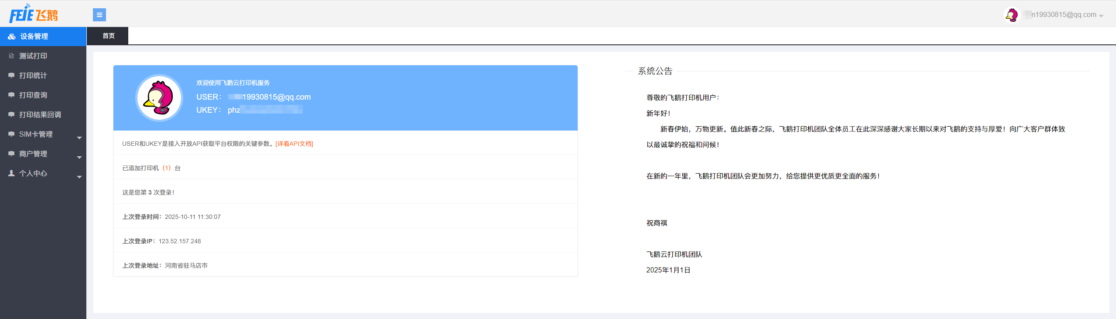The width and height of the screenshot is (1116, 319).
Task: Open the 详看API文档 link
Action: point(294,144)
